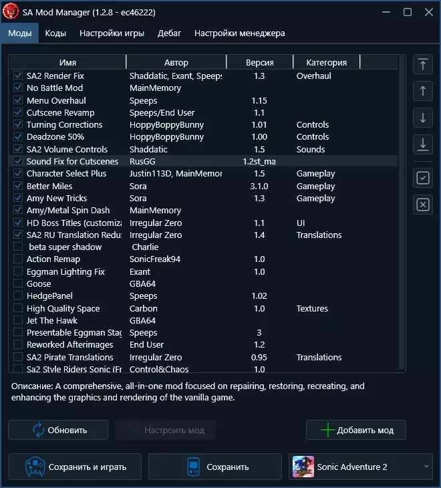Toggle the Better Miles checkbox
Image resolution: width=441 pixels, height=488 pixels.
18,186
